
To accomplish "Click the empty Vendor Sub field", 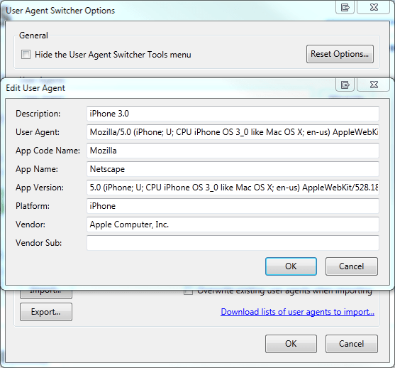I will (x=233, y=243).
